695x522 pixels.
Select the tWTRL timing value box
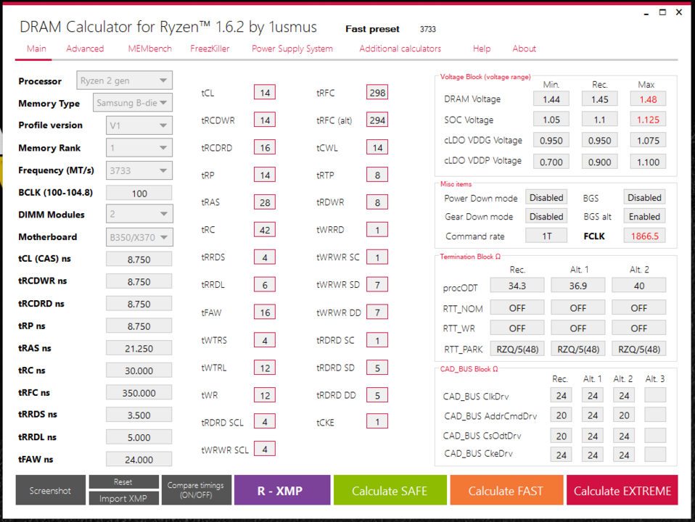coord(265,368)
